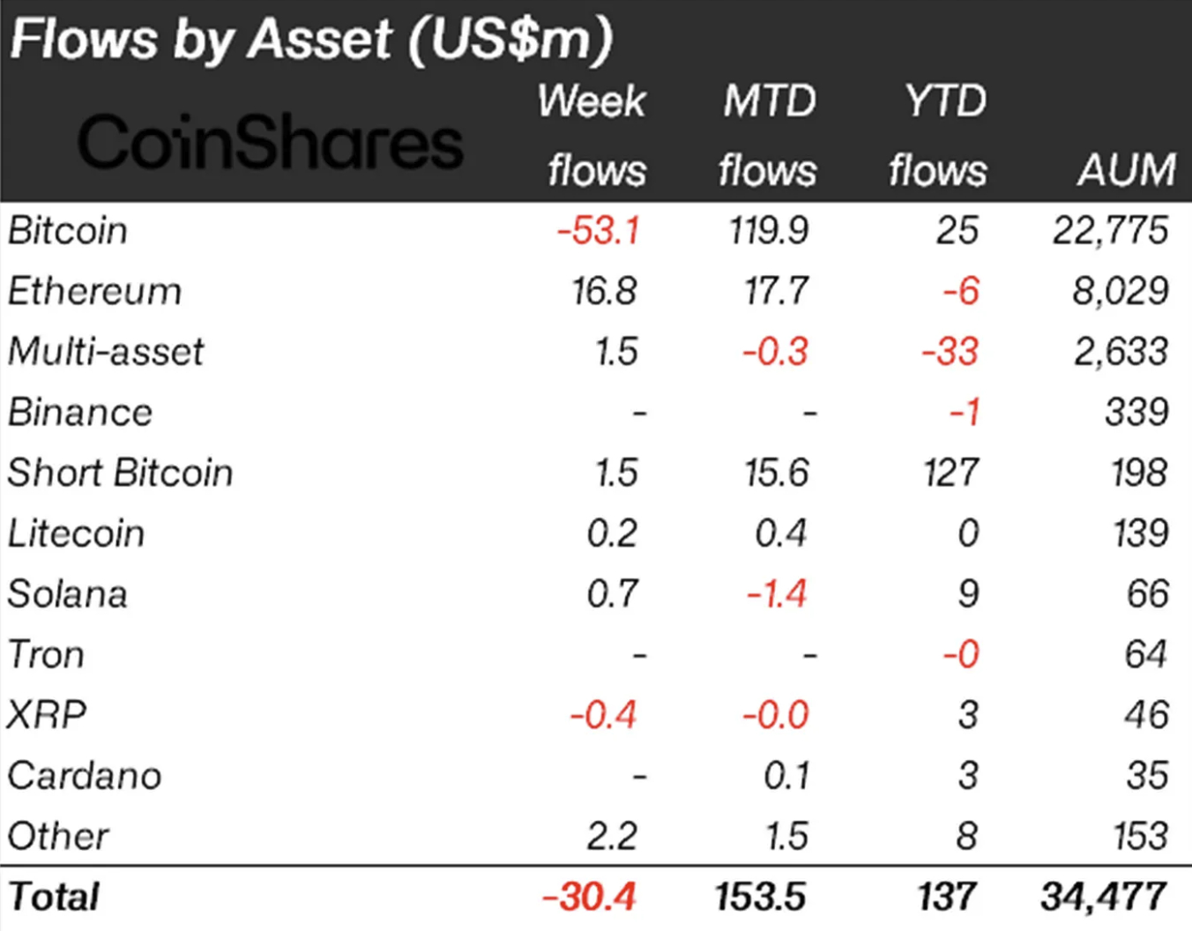This screenshot has width=1192, height=931.
Task: Click Bitcoin's weekly flow value -53.1
Action: (x=599, y=231)
